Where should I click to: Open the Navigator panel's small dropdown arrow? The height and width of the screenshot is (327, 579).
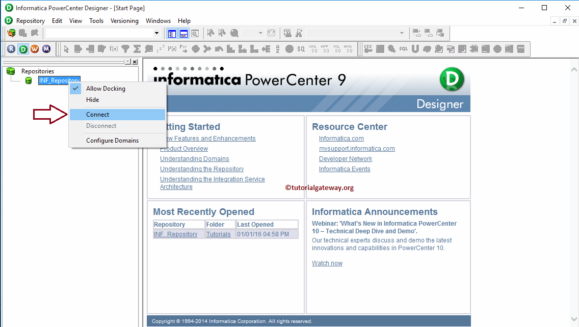pos(127,62)
